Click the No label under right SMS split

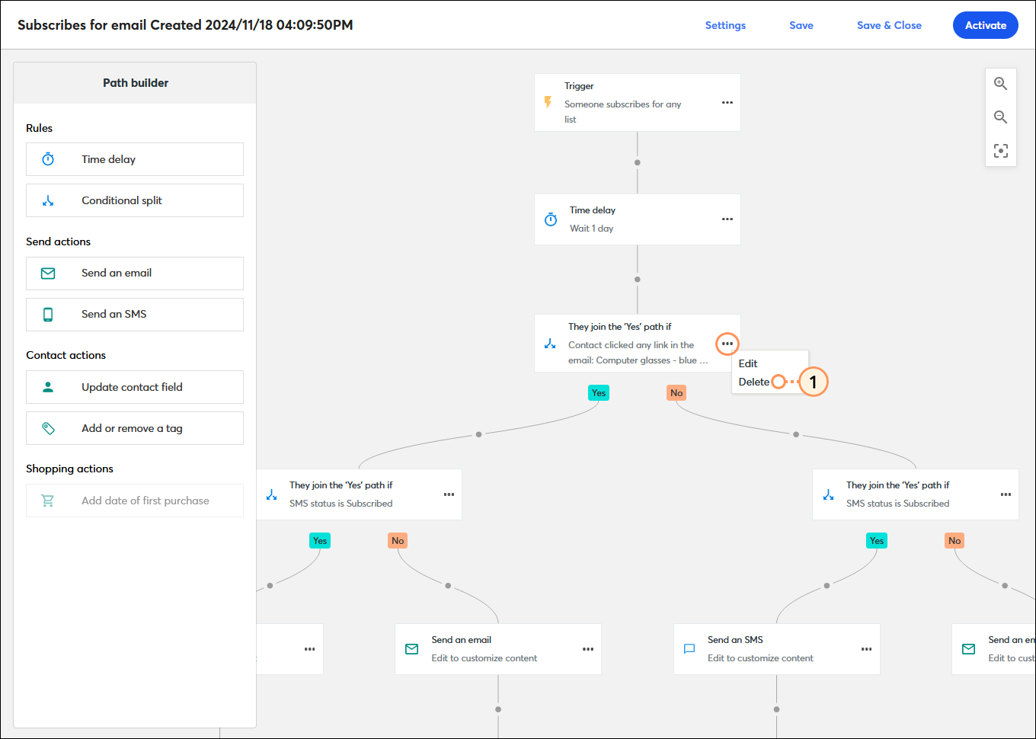click(x=954, y=541)
